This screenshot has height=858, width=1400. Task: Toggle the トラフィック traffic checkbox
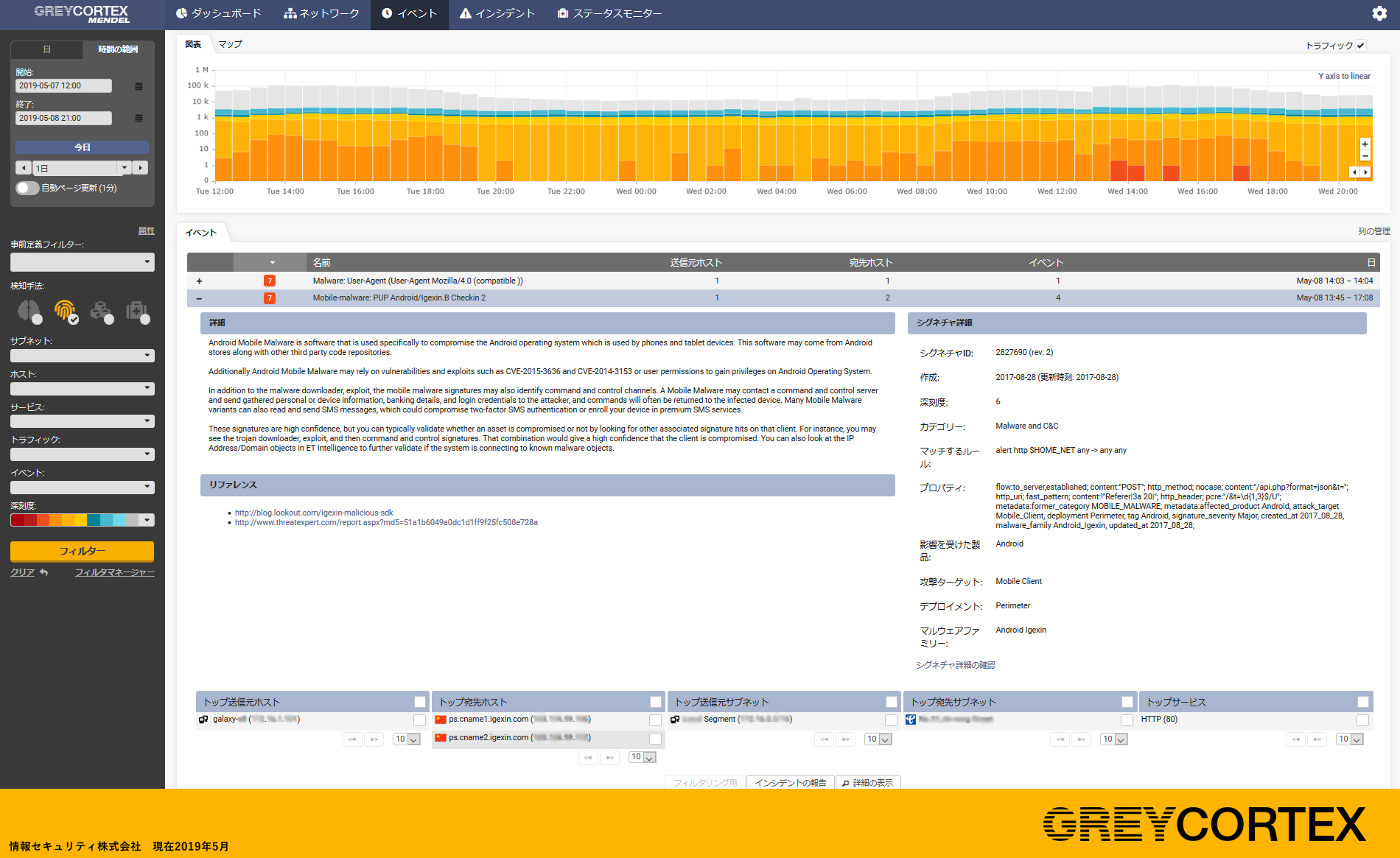pyautogui.click(x=1361, y=46)
